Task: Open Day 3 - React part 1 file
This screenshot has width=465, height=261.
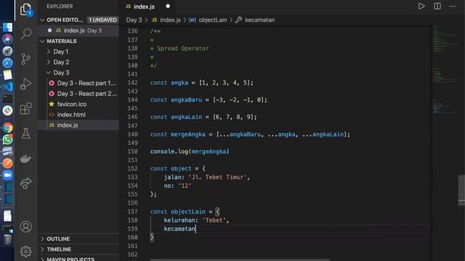Action: tap(86, 83)
